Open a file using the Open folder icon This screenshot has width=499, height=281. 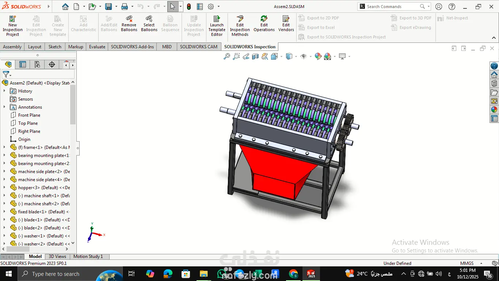coord(92,7)
